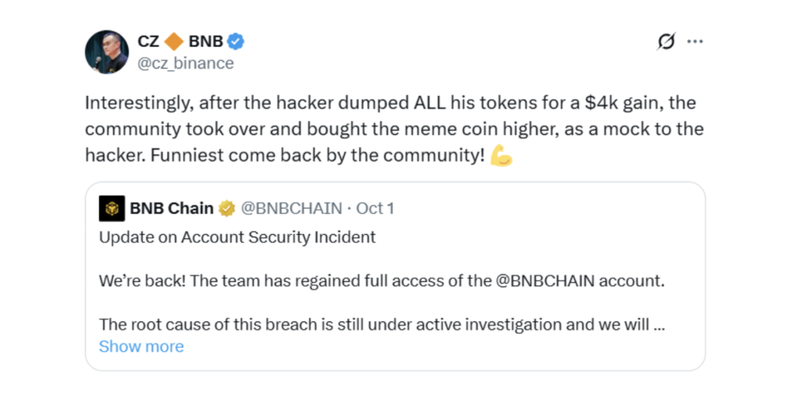Click the BNB Chain logo avatar
Image resolution: width=791 pixels, height=404 pixels.
[x=112, y=209]
